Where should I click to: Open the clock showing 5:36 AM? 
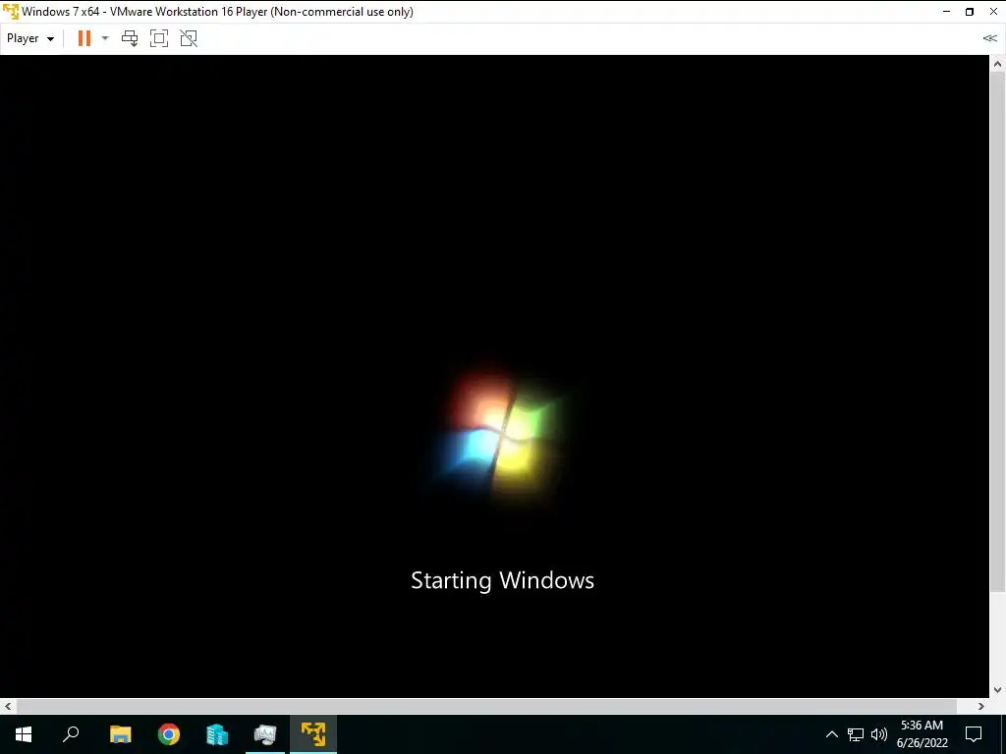[x=922, y=734]
